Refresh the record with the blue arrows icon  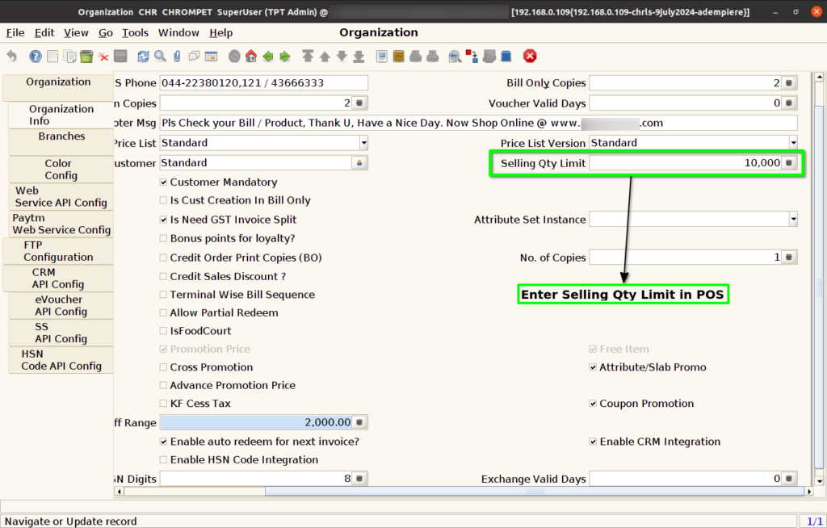tap(143, 56)
